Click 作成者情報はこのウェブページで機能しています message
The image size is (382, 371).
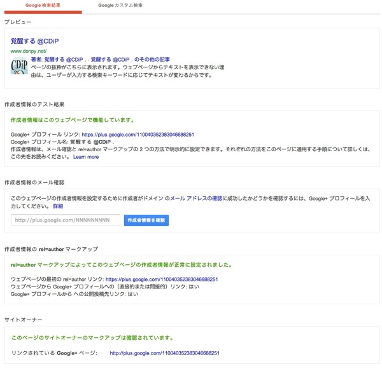coord(73,120)
